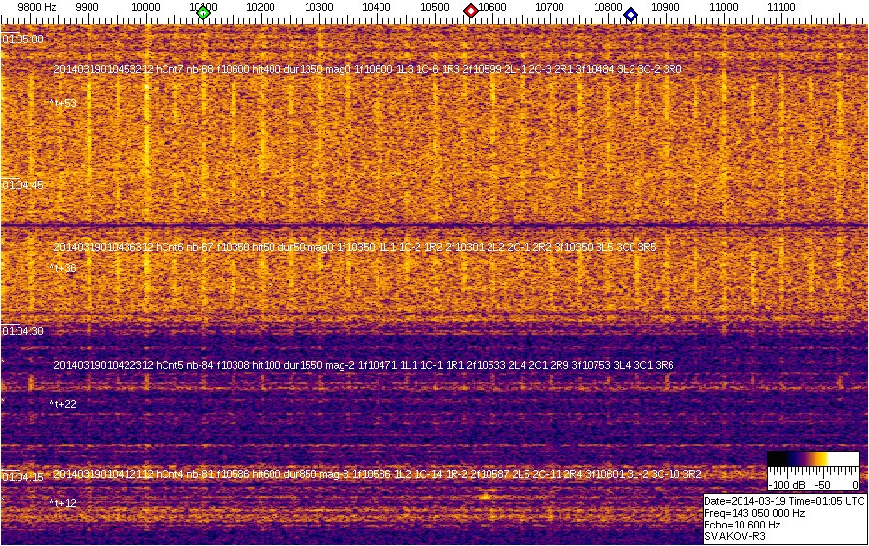
Task: Select the ^t+36 event marker
Action: pos(63,267)
